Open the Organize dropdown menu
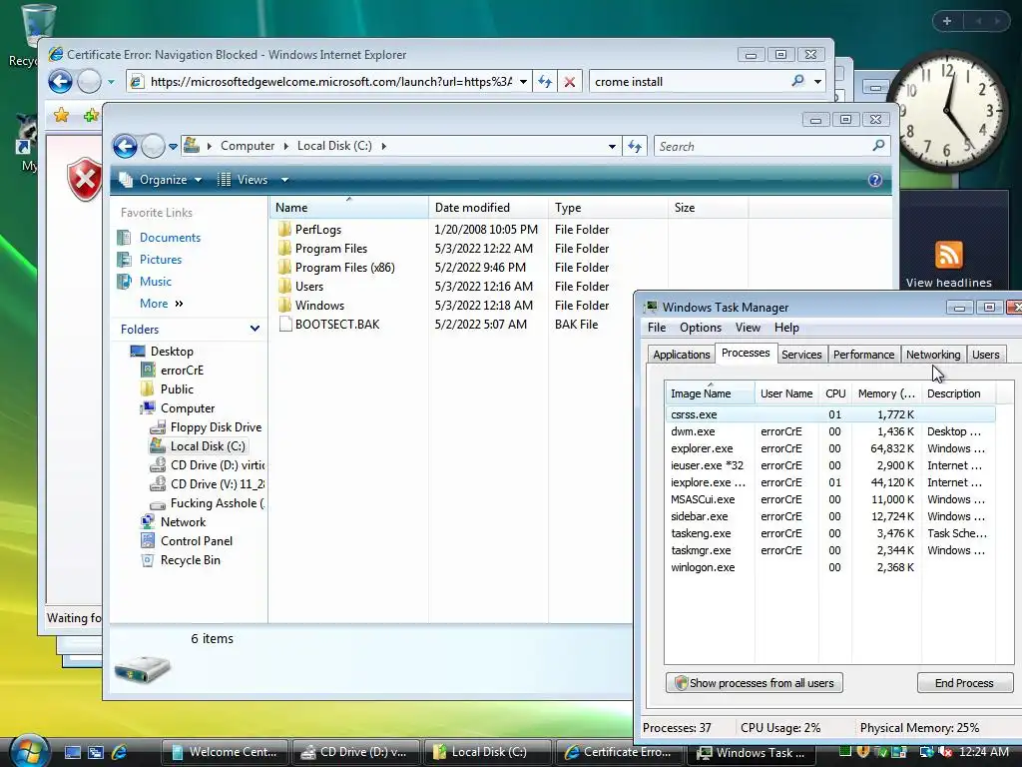The height and width of the screenshot is (767, 1022). point(161,180)
